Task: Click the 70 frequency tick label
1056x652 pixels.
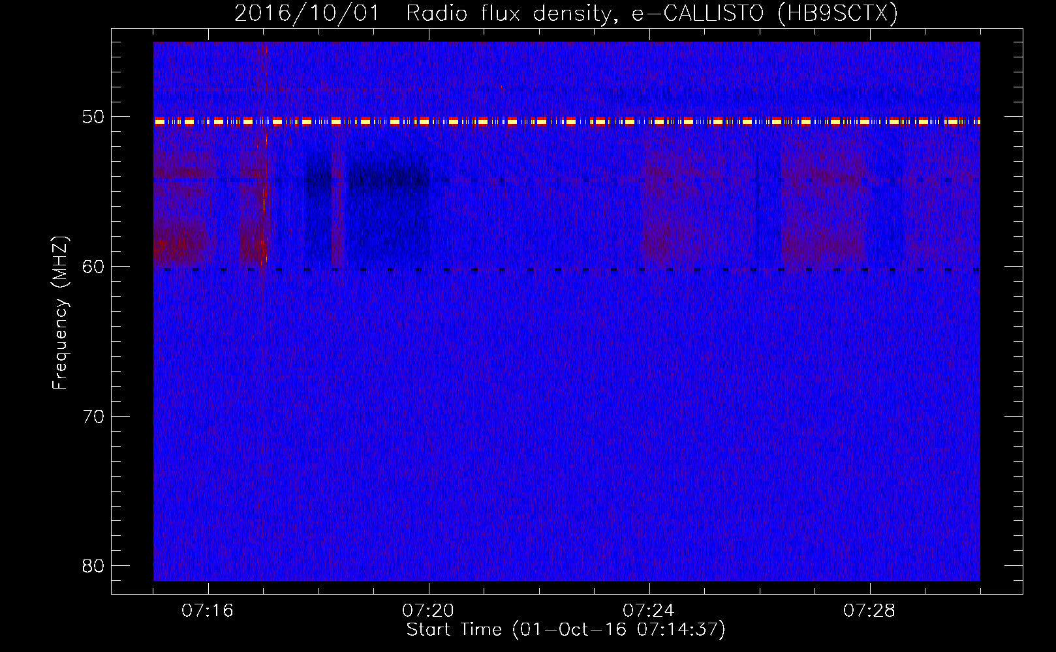Action: tap(93, 417)
